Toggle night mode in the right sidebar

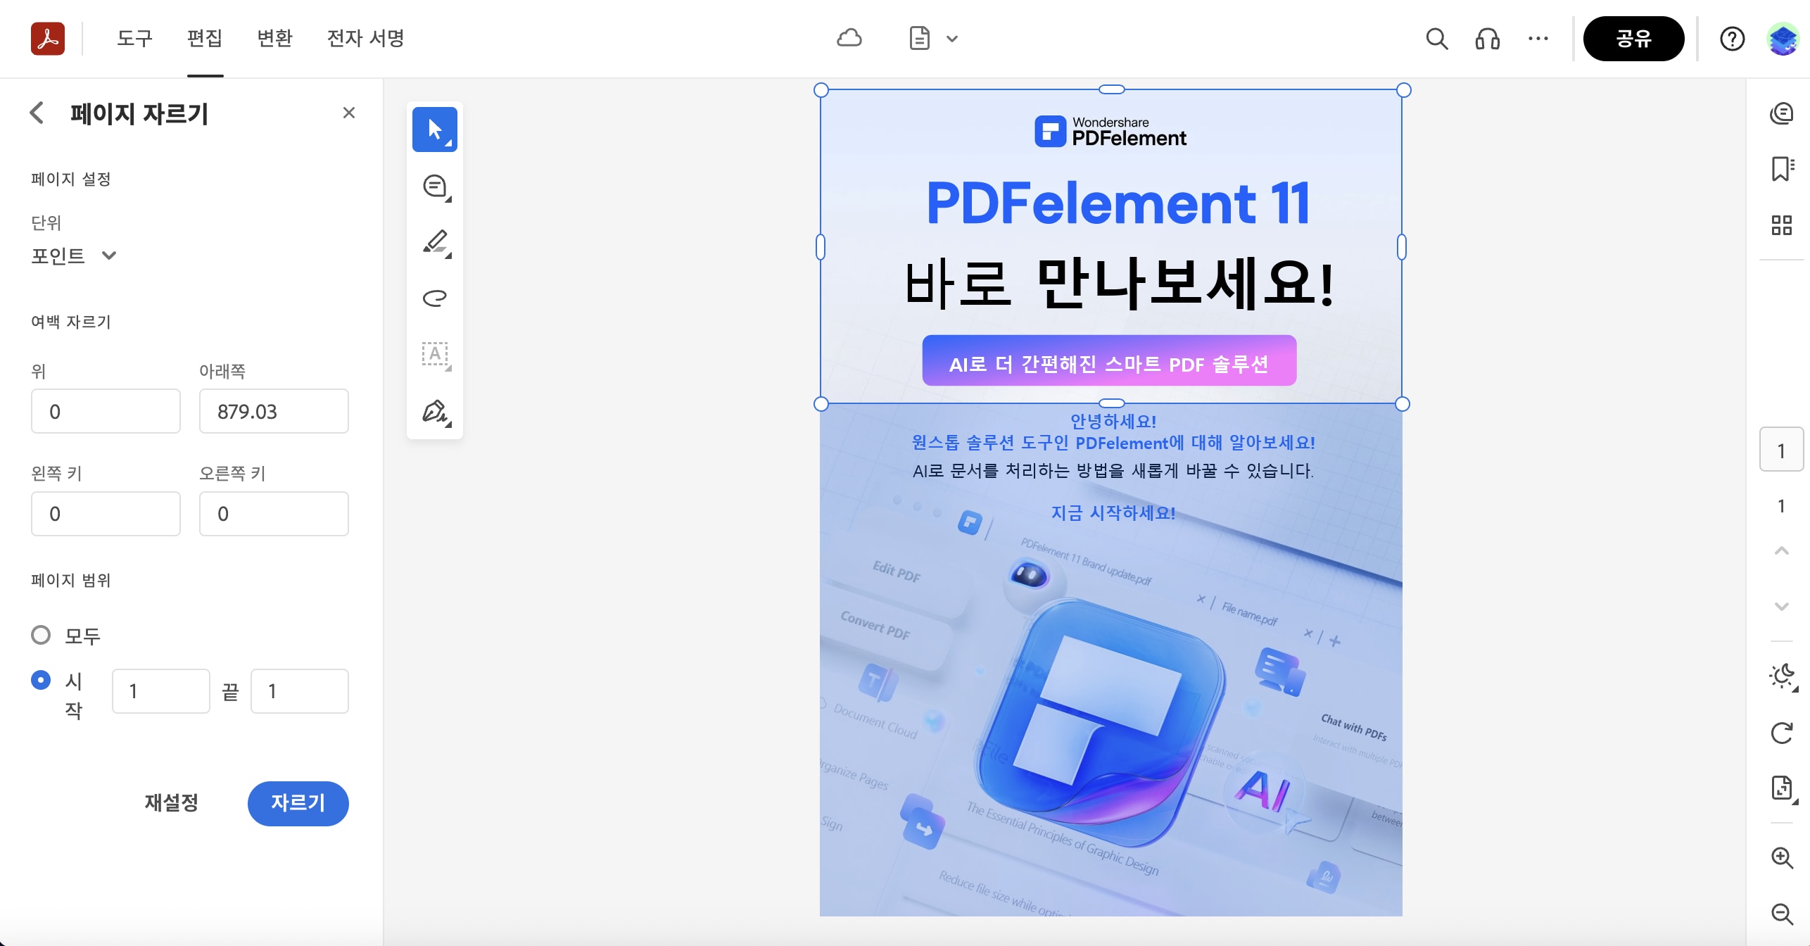click(x=1781, y=676)
